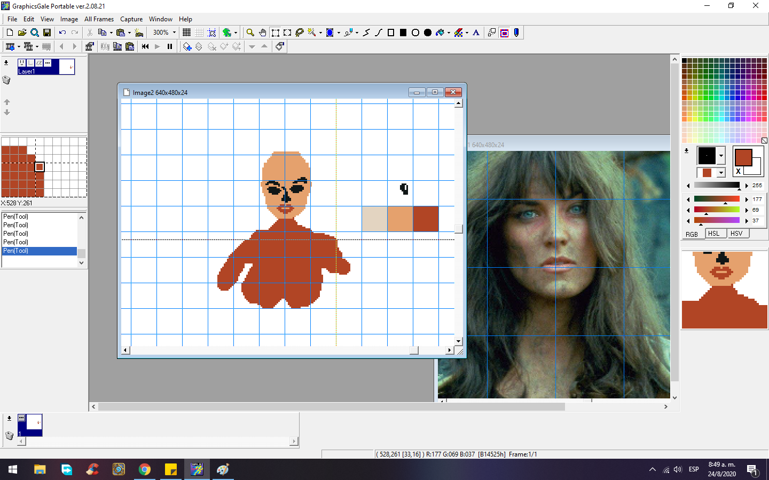
Task: Select the rectangle selection tool
Action: click(276, 33)
